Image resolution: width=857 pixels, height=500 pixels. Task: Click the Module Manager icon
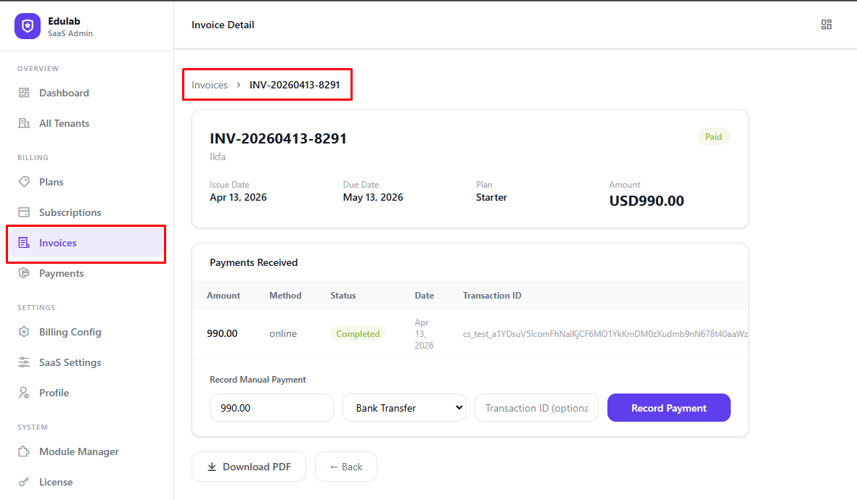point(25,451)
